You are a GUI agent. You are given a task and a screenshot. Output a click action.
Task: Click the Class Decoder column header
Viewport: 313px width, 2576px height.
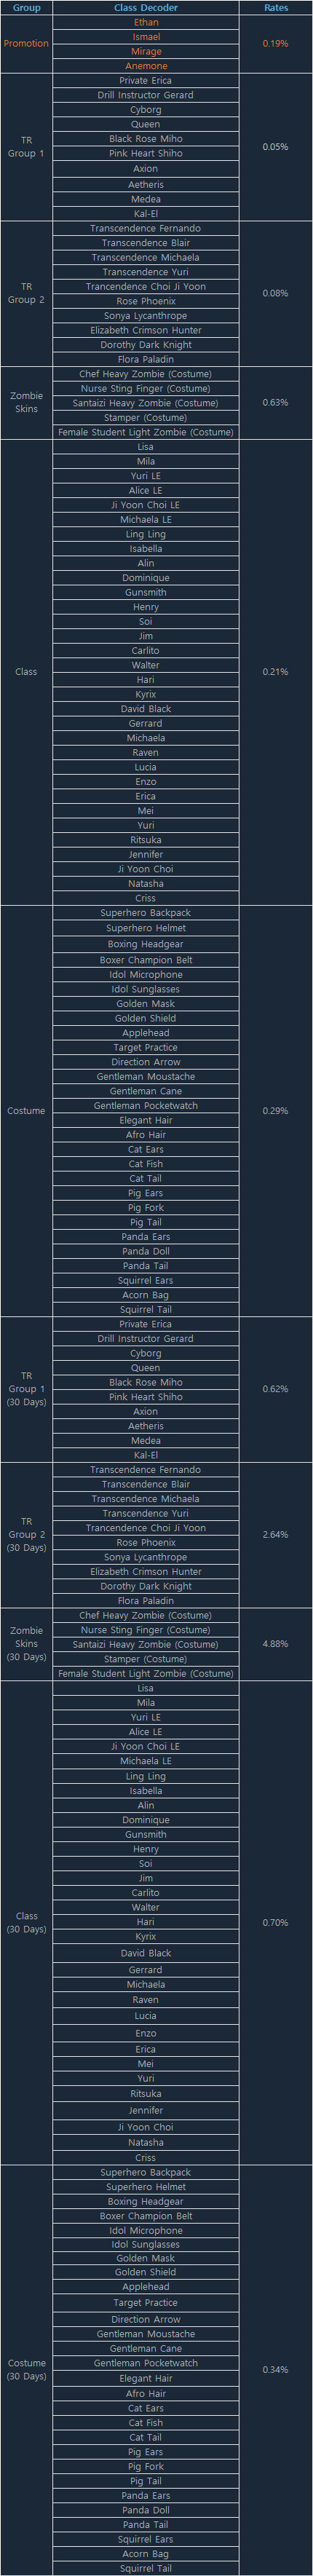pos(146,7)
